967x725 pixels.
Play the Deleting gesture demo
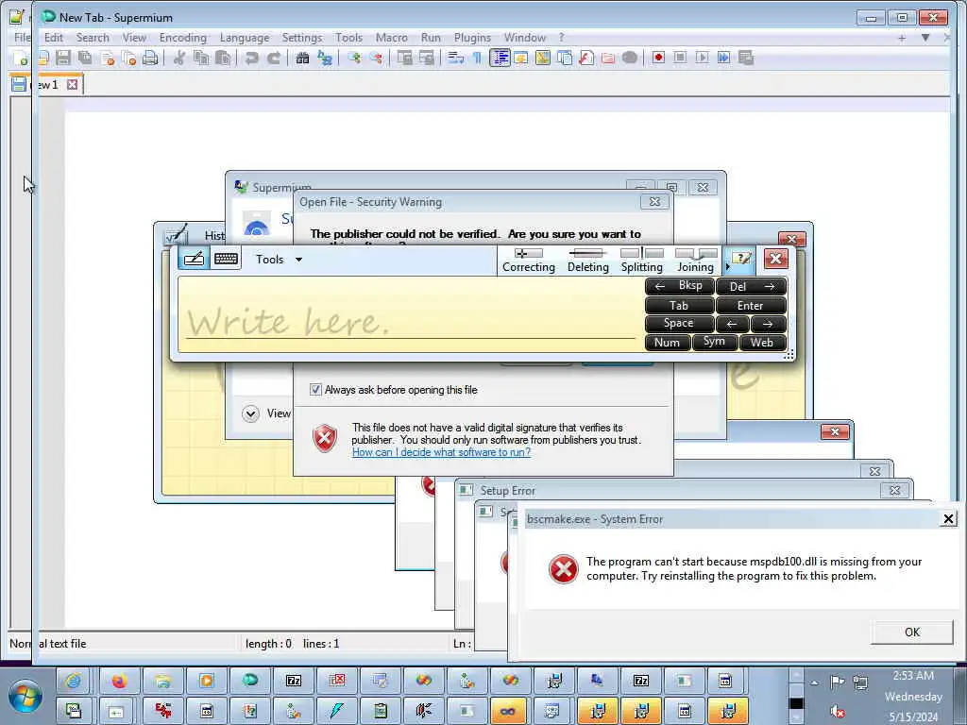[587, 260]
